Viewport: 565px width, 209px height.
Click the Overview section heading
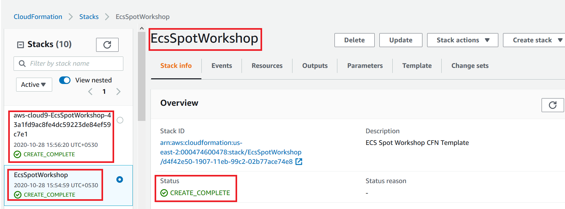pos(179,103)
